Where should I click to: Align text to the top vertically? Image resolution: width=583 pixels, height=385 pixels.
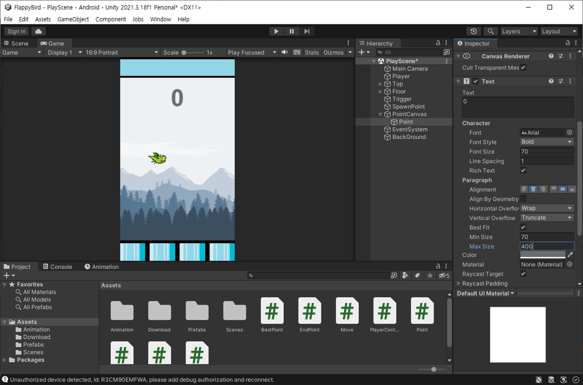click(x=554, y=189)
